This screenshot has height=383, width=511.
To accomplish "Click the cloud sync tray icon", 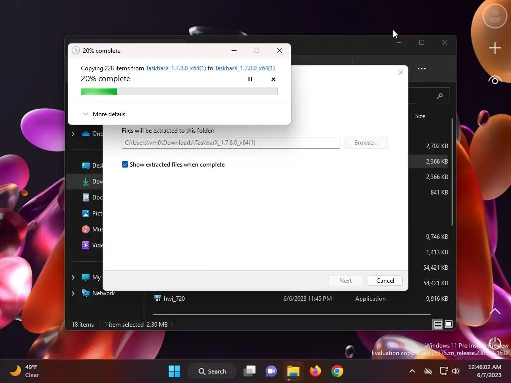I will pos(428,371).
